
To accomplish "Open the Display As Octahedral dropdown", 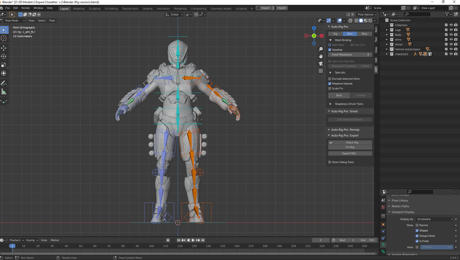I will 434,219.
